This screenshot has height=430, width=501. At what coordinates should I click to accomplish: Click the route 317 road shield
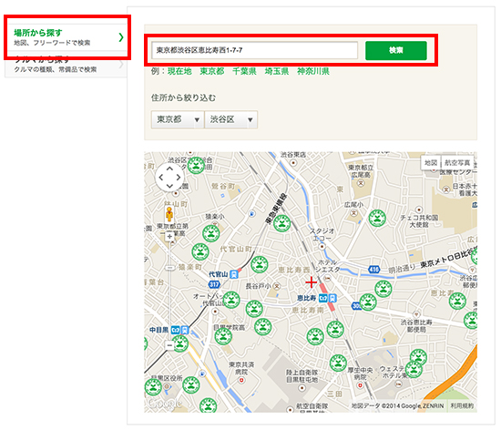[x=214, y=284]
